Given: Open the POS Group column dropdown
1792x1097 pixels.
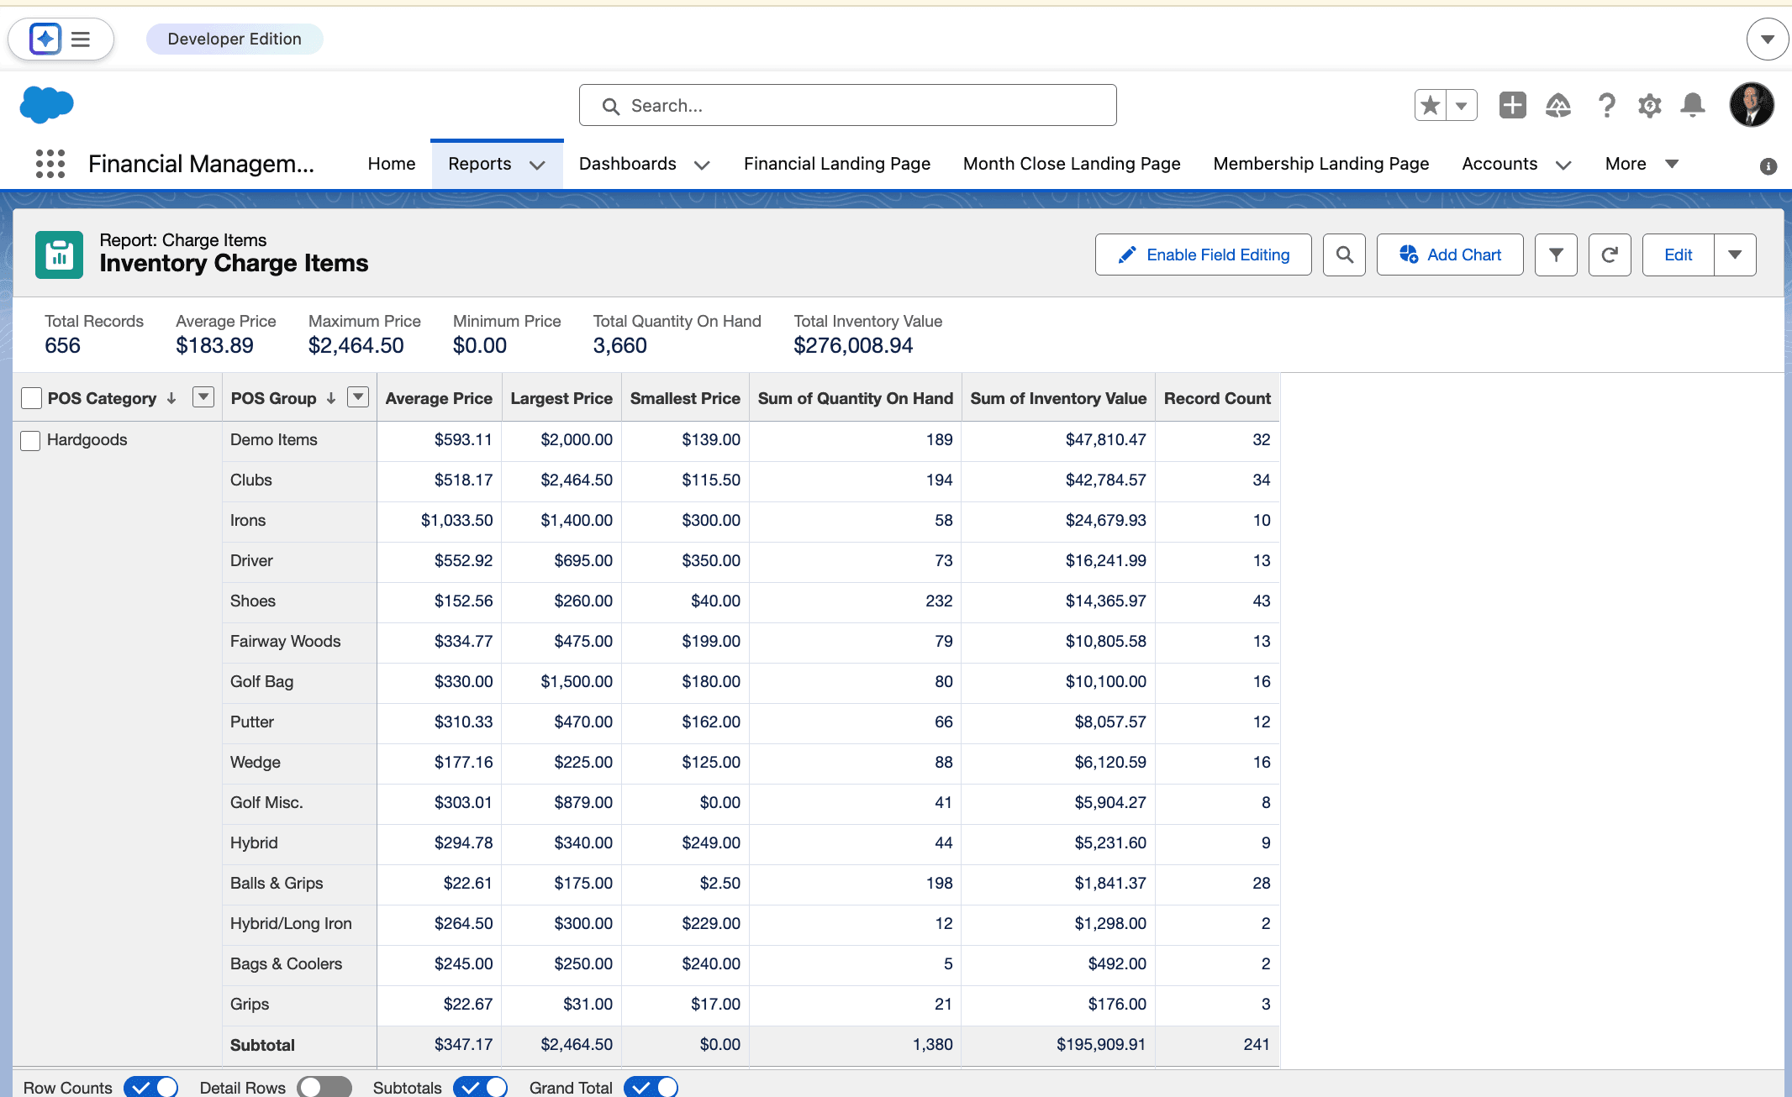Looking at the screenshot, I should point(358,397).
